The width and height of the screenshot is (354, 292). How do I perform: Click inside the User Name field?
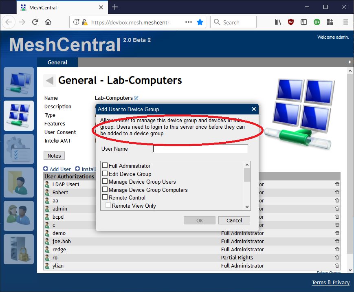tap(200, 148)
